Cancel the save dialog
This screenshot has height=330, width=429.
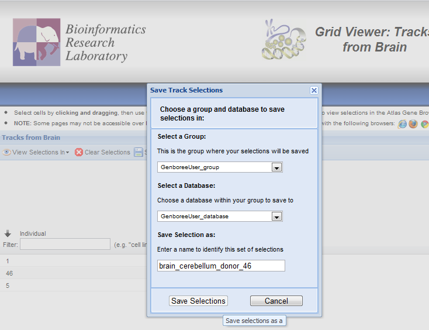[276, 301]
